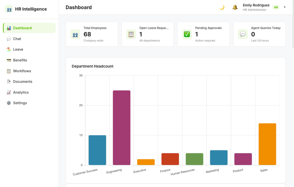The image size is (294, 187).
Task: Click the Customer Success axis label
Action: point(85,172)
